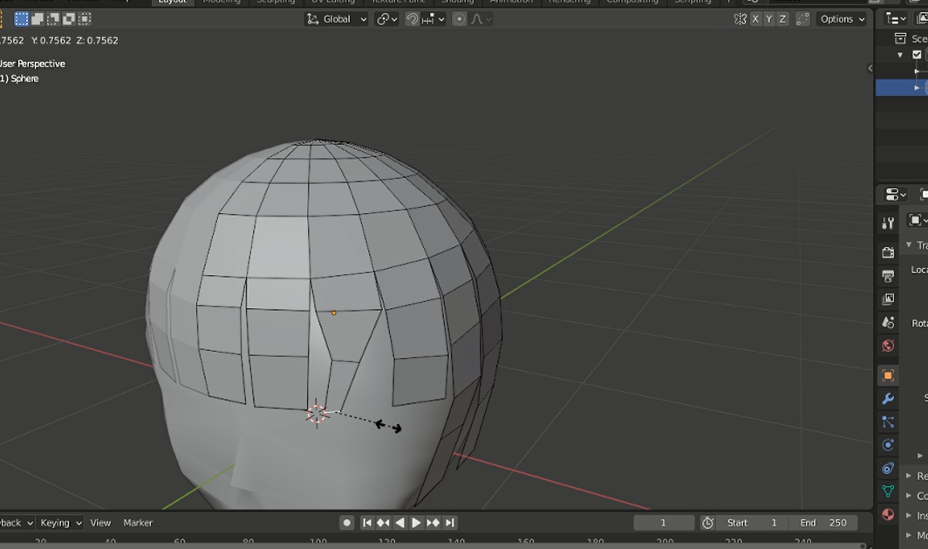
Task: Expand the outliner row above the highlighted one
Action: (x=917, y=71)
